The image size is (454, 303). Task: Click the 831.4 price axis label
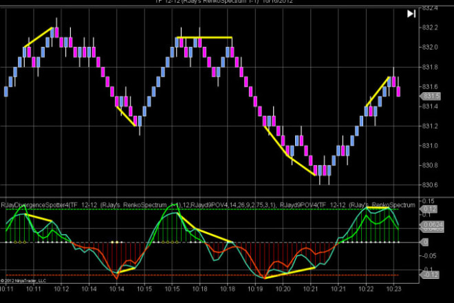(430, 107)
